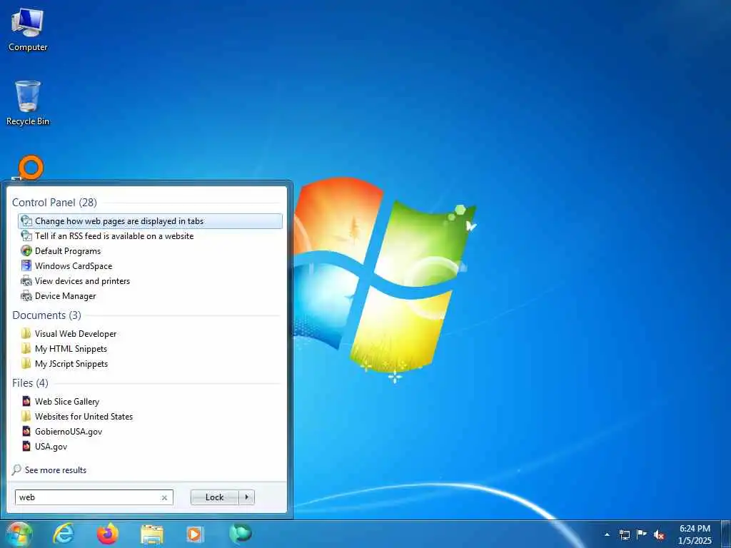
Task: Click the Files (4) heading
Action: tap(30, 382)
